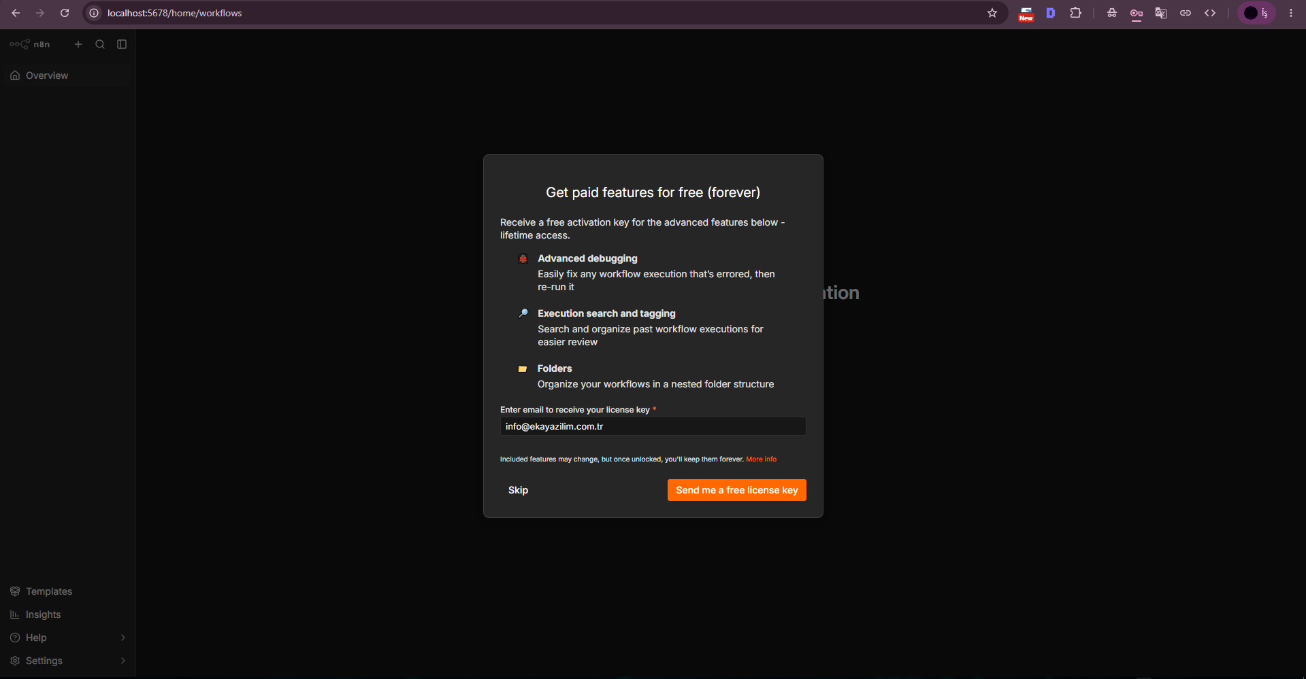The height and width of the screenshot is (679, 1306).
Task: Click the dialog title 'Get paid features for free'
Action: click(653, 192)
